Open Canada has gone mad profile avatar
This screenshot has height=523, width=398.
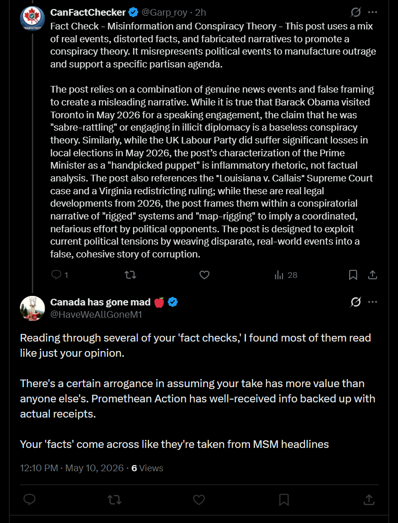(x=33, y=308)
